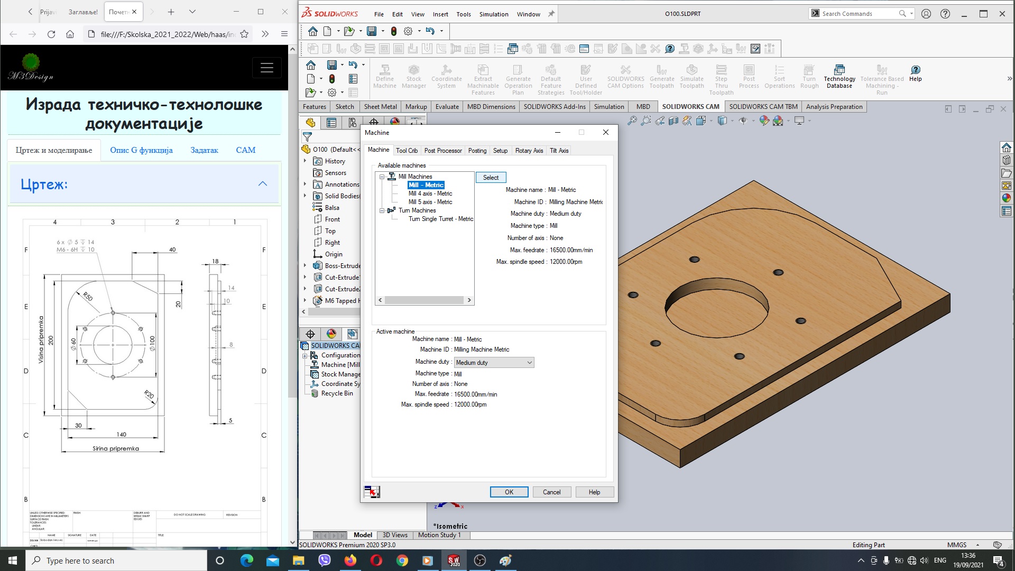Click the Undo icon in SOLIDWORKS toolbar
Viewport: 1015px width, 571px height.
pos(430,31)
